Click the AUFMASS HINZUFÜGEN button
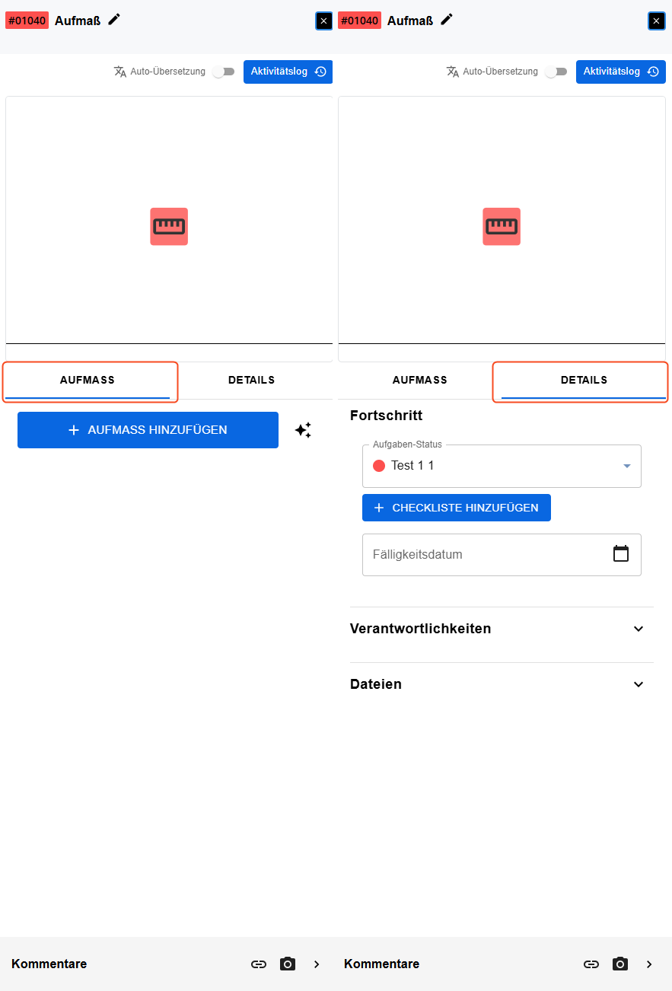 (x=148, y=430)
